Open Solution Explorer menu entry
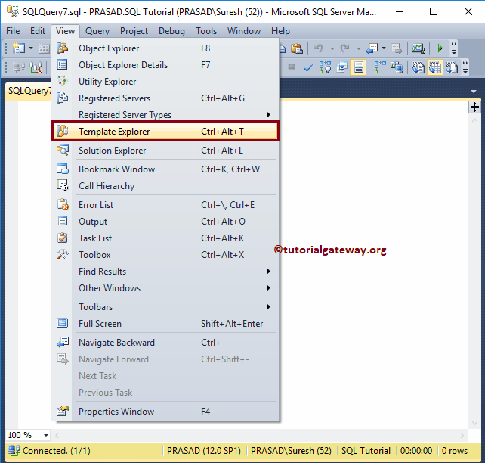Image resolution: width=485 pixels, height=463 pixels. 165,151
